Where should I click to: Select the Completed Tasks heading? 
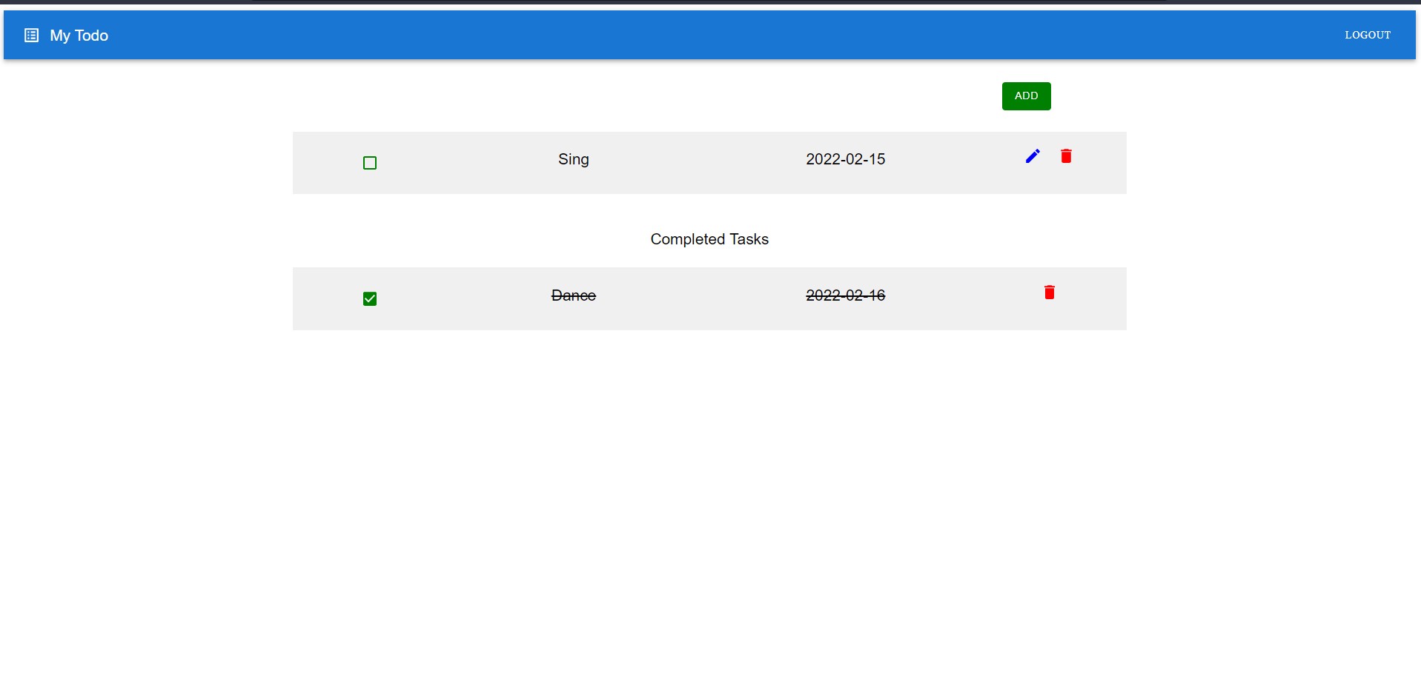709,238
